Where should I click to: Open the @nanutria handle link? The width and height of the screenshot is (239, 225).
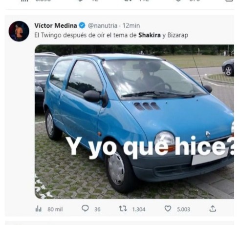(x=103, y=26)
